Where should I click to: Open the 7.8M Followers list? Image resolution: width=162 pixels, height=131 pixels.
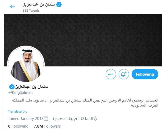pos(47,126)
